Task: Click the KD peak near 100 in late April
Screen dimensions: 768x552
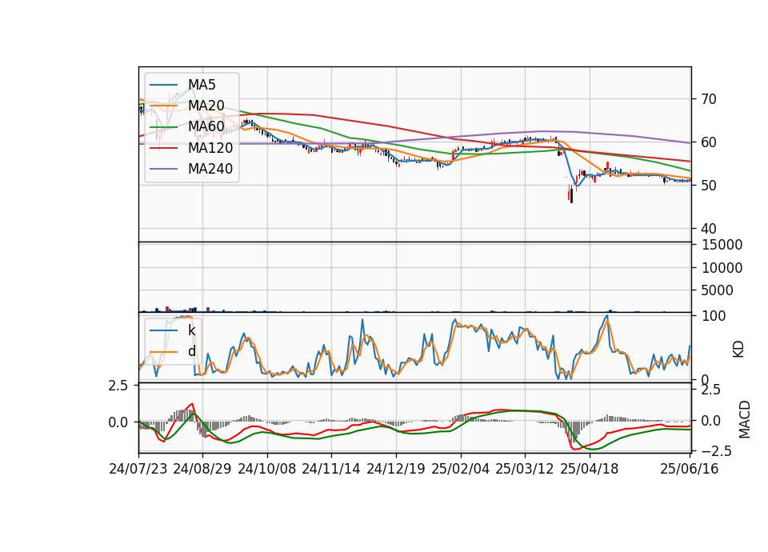Action: coord(607,317)
